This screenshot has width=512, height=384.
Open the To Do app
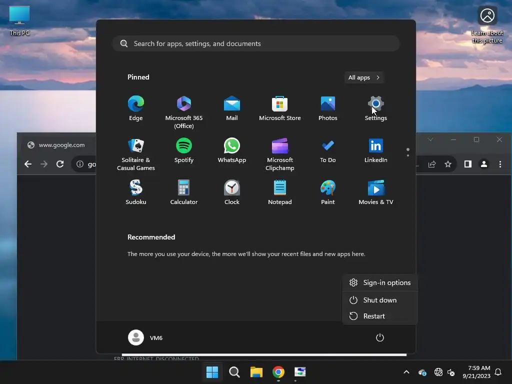[328, 150]
